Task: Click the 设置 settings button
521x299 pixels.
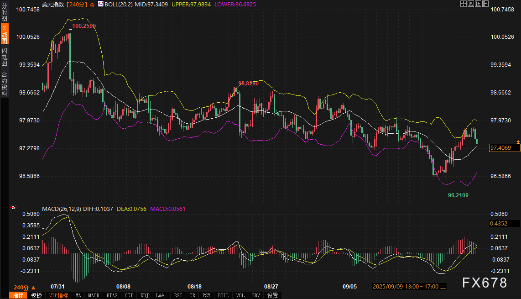Action: [x=273, y=295]
